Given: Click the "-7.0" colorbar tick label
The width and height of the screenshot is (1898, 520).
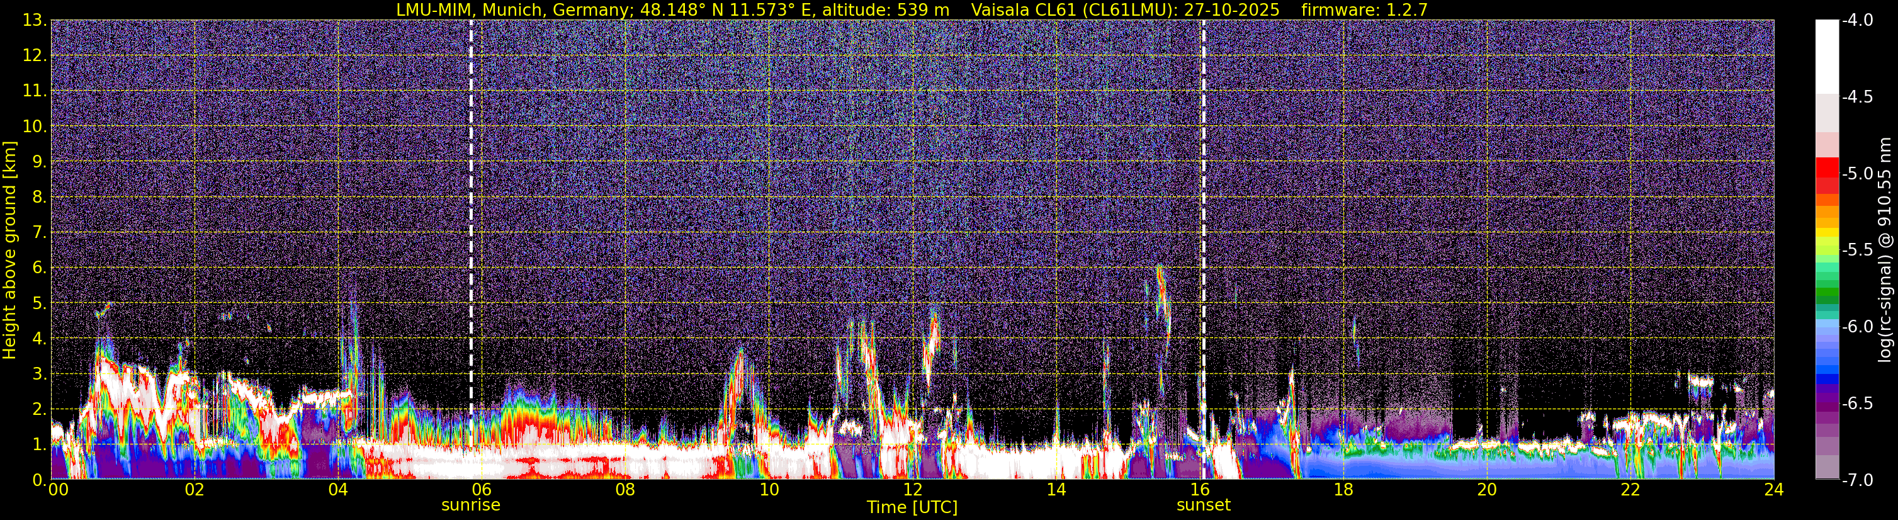Looking at the screenshot, I should coord(1856,480).
